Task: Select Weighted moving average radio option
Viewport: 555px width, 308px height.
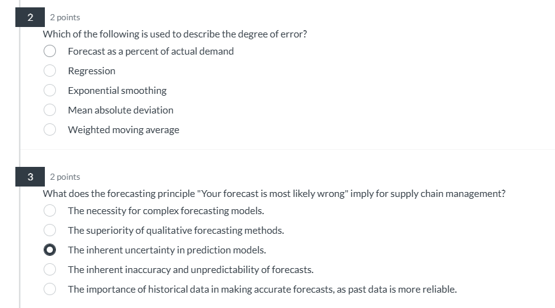Action: [x=50, y=129]
